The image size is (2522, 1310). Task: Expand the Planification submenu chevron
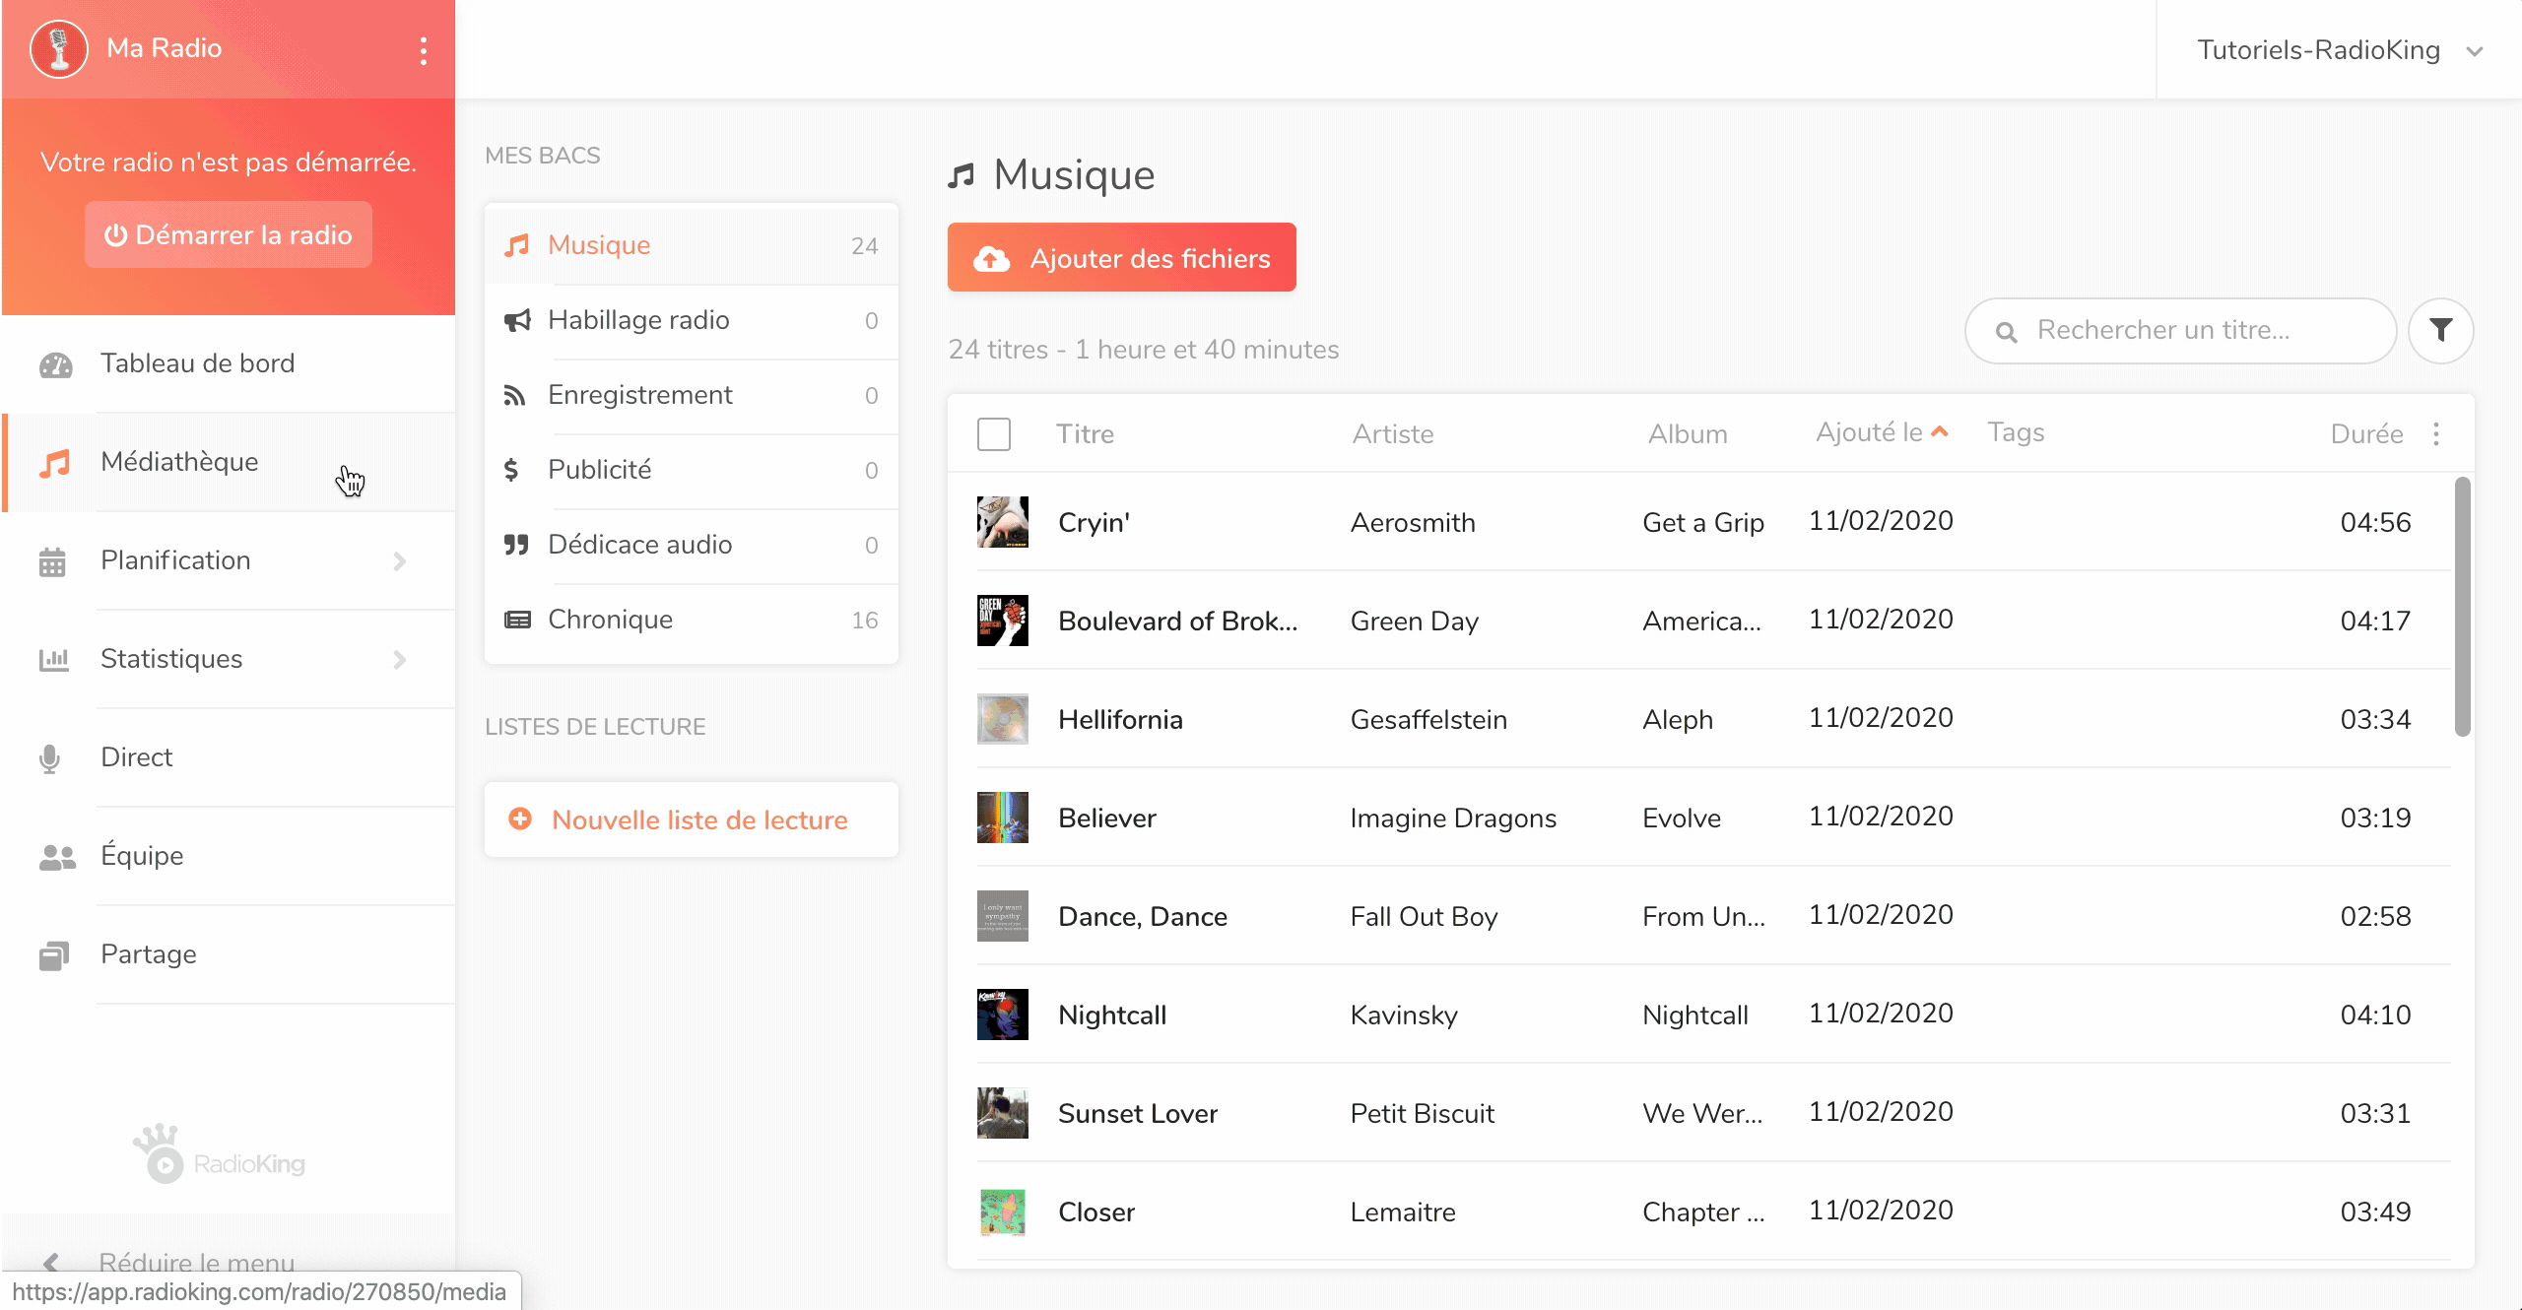tap(400, 561)
